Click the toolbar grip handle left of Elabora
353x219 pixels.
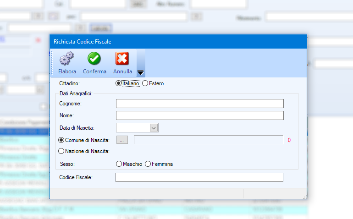tap(52, 63)
